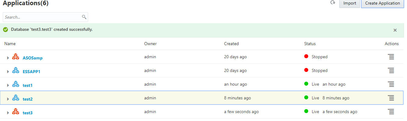Image resolution: width=407 pixels, height=121 pixels.
Task: Dismiss the database created success message
Action: click(395, 30)
